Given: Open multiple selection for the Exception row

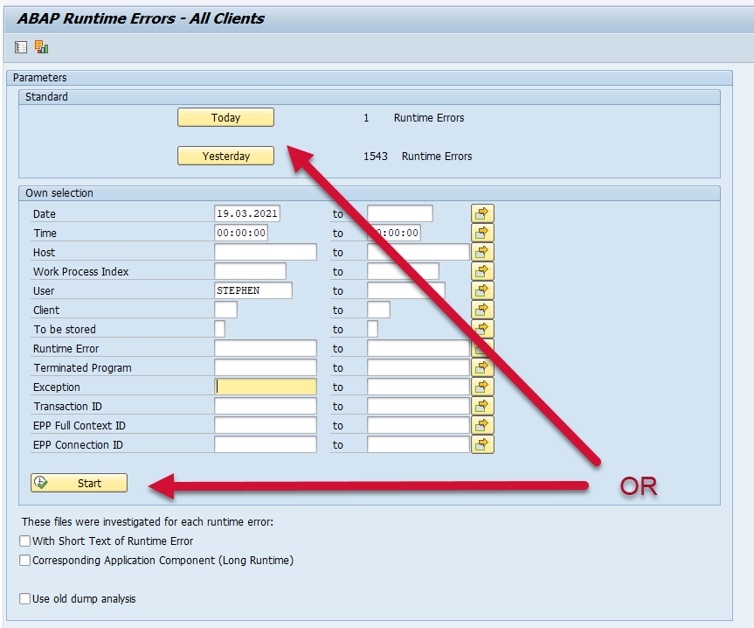Looking at the screenshot, I should pyautogui.click(x=482, y=387).
